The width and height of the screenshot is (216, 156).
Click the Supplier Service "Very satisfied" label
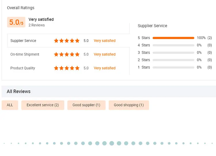(105, 41)
